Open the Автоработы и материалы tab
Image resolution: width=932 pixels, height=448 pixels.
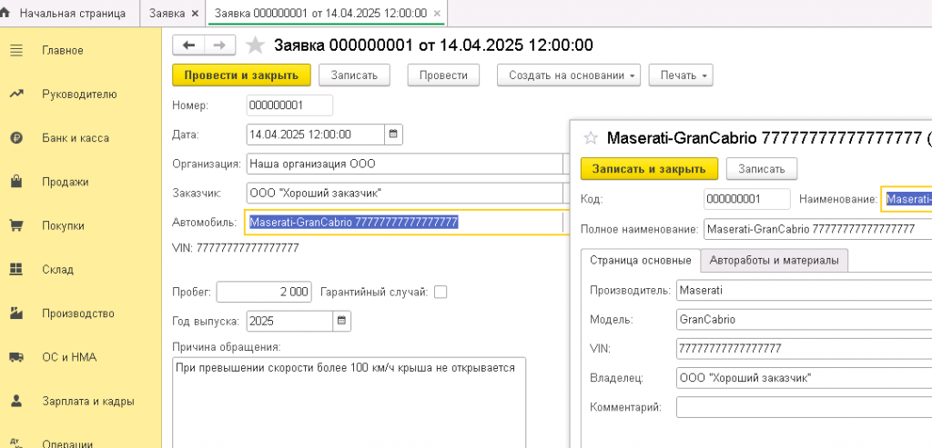point(774,260)
